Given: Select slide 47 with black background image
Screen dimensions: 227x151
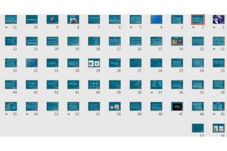Looking at the screenshot, I should (x=177, y=106).
